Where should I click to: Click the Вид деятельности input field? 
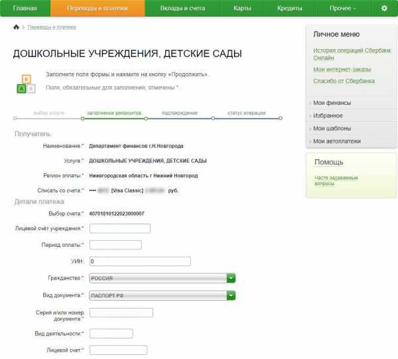pyautogui.click(x=111, y=334)
